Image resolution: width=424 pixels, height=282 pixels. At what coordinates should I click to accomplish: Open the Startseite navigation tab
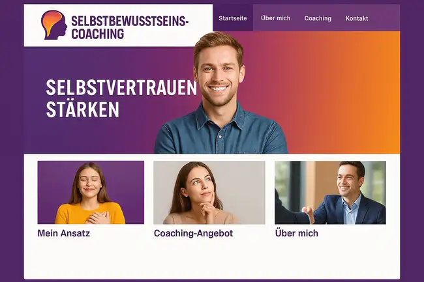click(233, 18)
